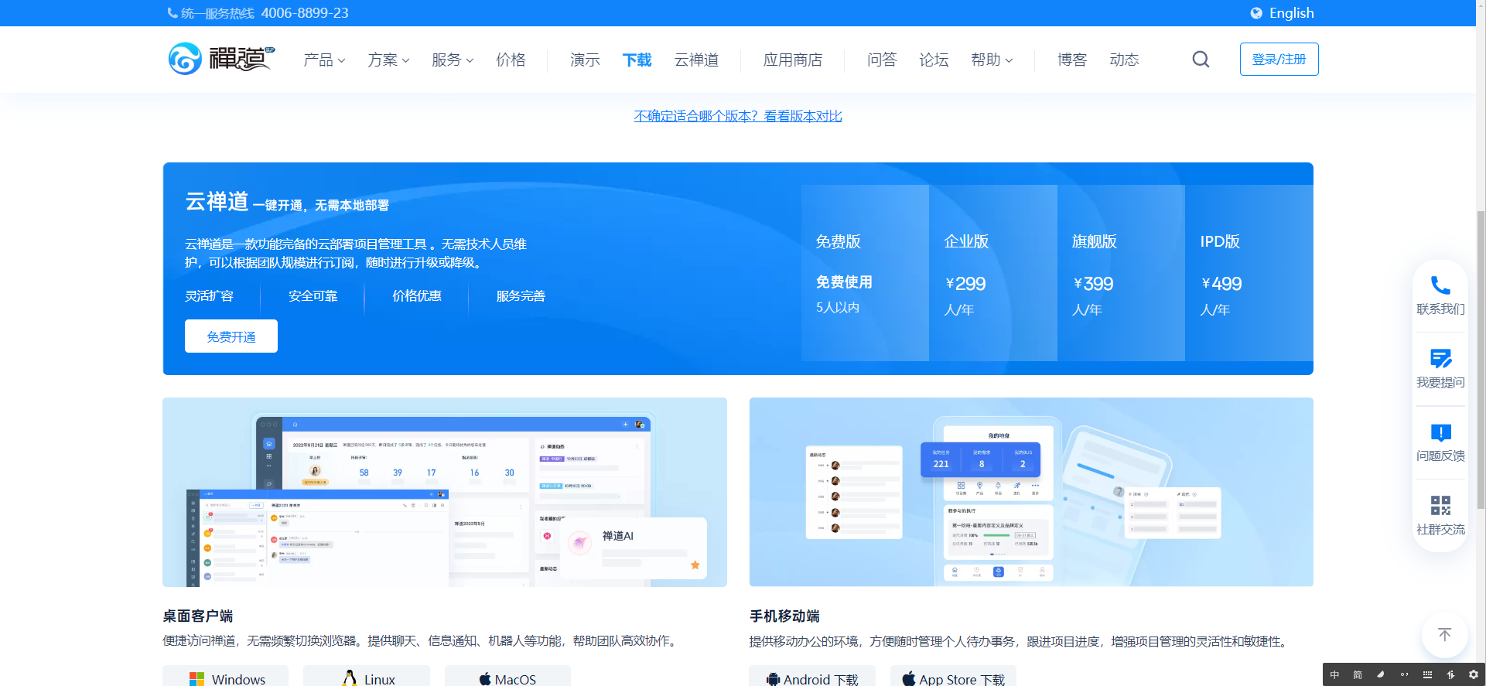Switch site language to English
This screenshot has width=1486, height=686.
click(x=1291, y=13)
